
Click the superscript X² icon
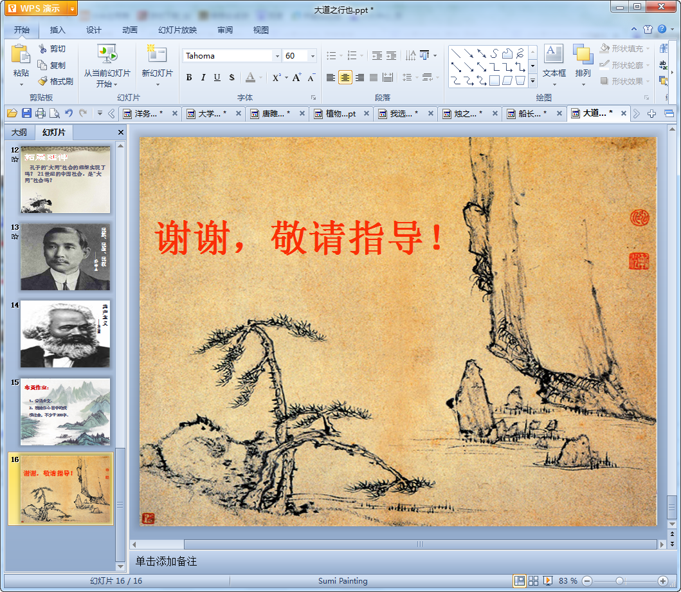click(277, 77)
